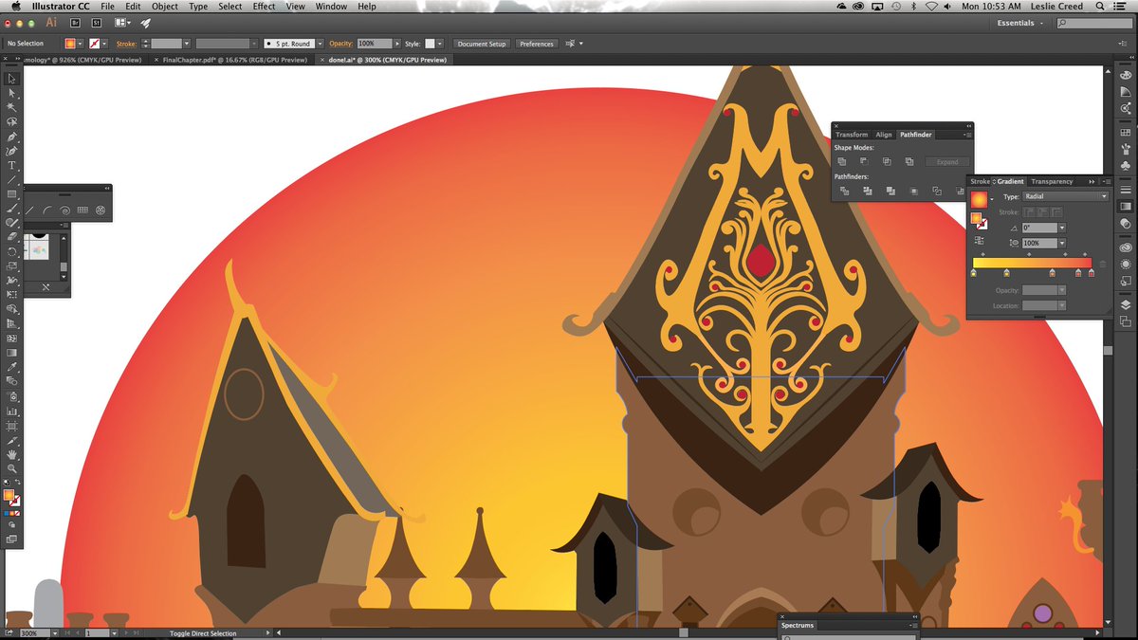The height and width of the screenshot is (640, 1138).
Task: Select the Rectangle tool
Action: coord(12,194)
